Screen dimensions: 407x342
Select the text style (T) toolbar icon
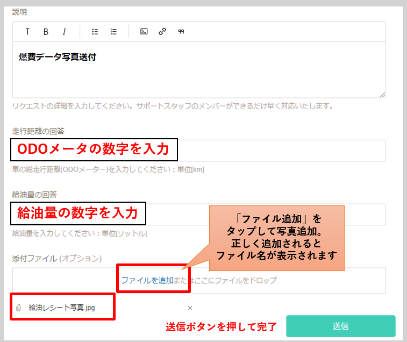pos(27,32)
